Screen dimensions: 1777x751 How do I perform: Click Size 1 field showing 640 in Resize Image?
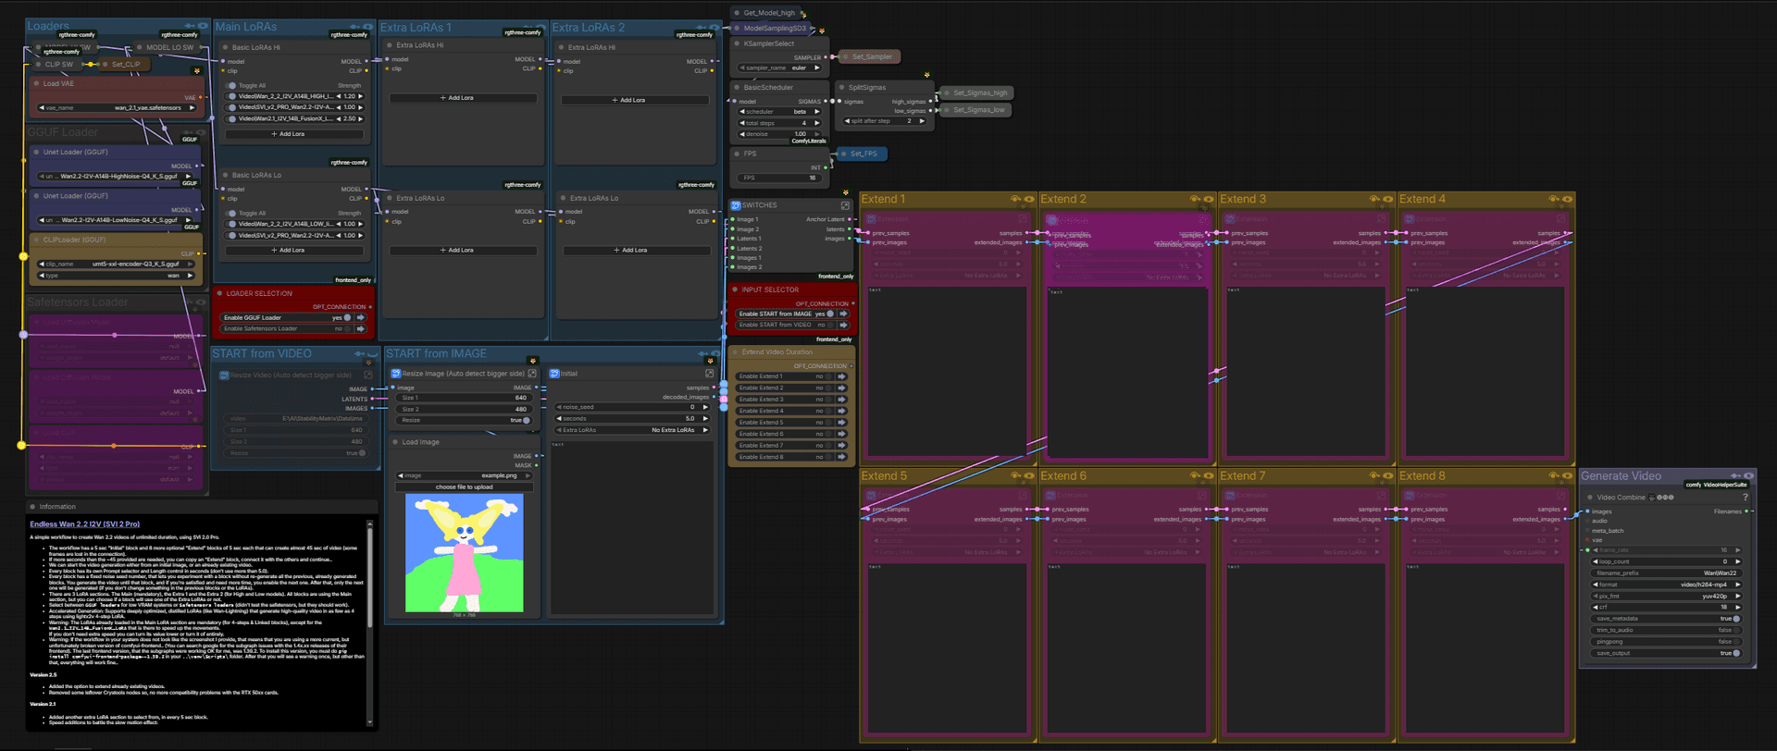click(465, 398)
